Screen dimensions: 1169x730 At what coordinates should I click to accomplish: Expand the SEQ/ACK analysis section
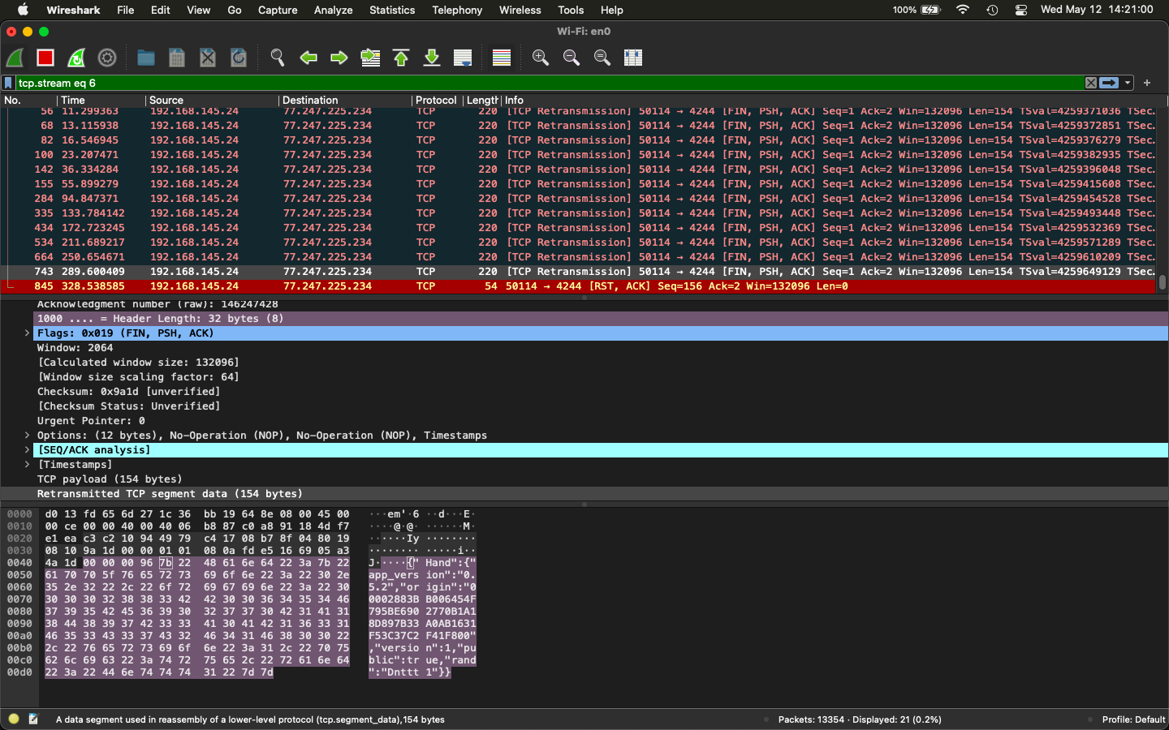[26, 450]
